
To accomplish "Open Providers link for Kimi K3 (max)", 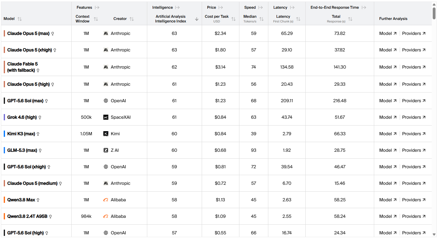I will pyautogui.click(x=414, y=134).
